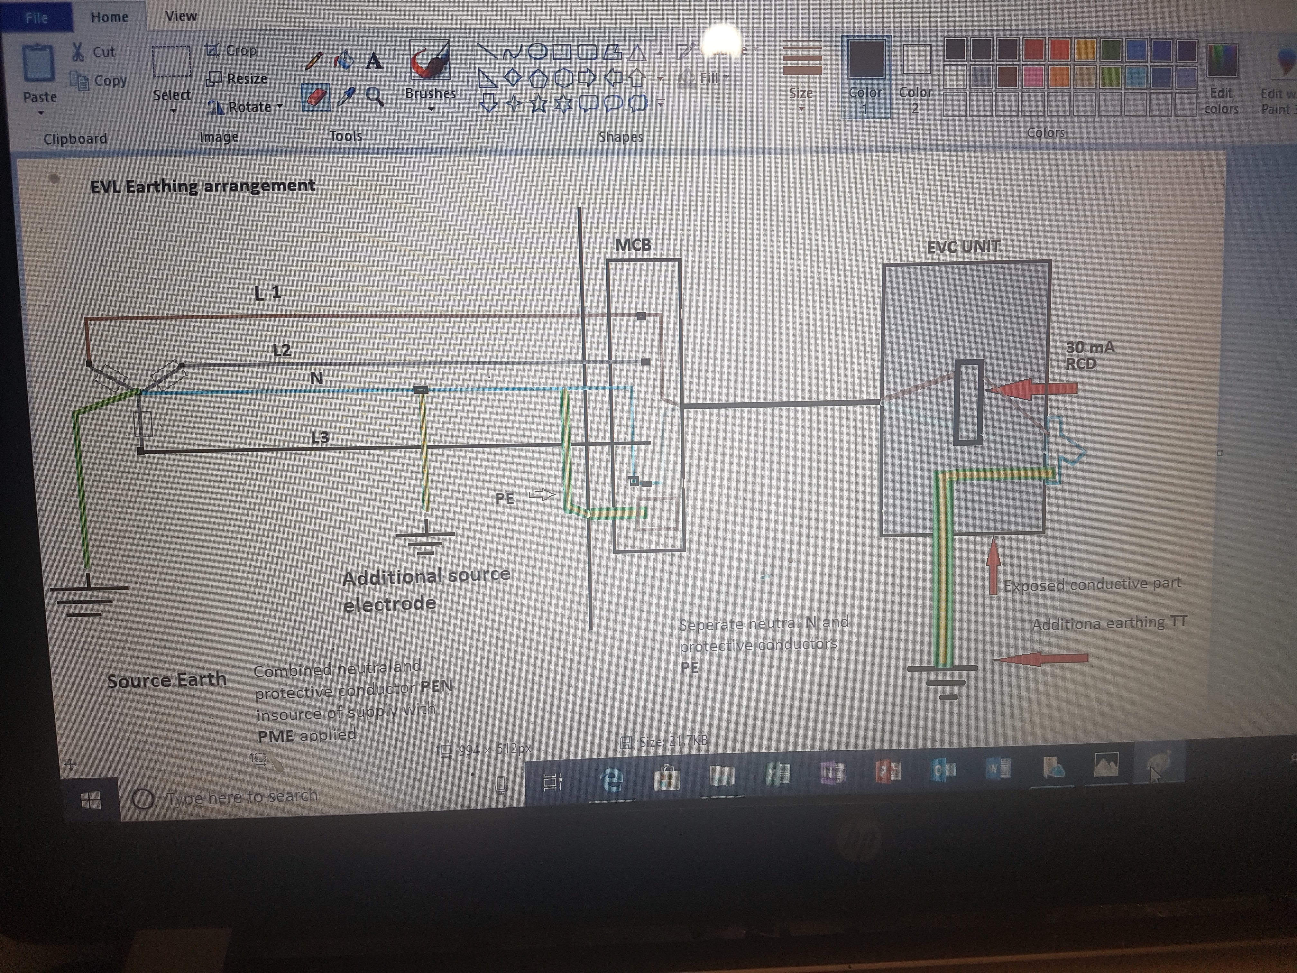Choose the Cloud callout shape
1297x973 pixels.
click(x=638, y=104)
